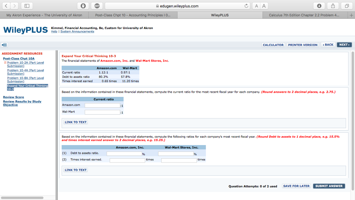
Task: Toggle the Safari sidebar icon
Action: pos(27,6)
